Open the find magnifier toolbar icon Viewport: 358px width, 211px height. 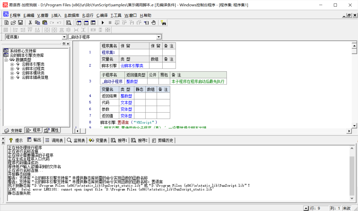pos(68,23)
